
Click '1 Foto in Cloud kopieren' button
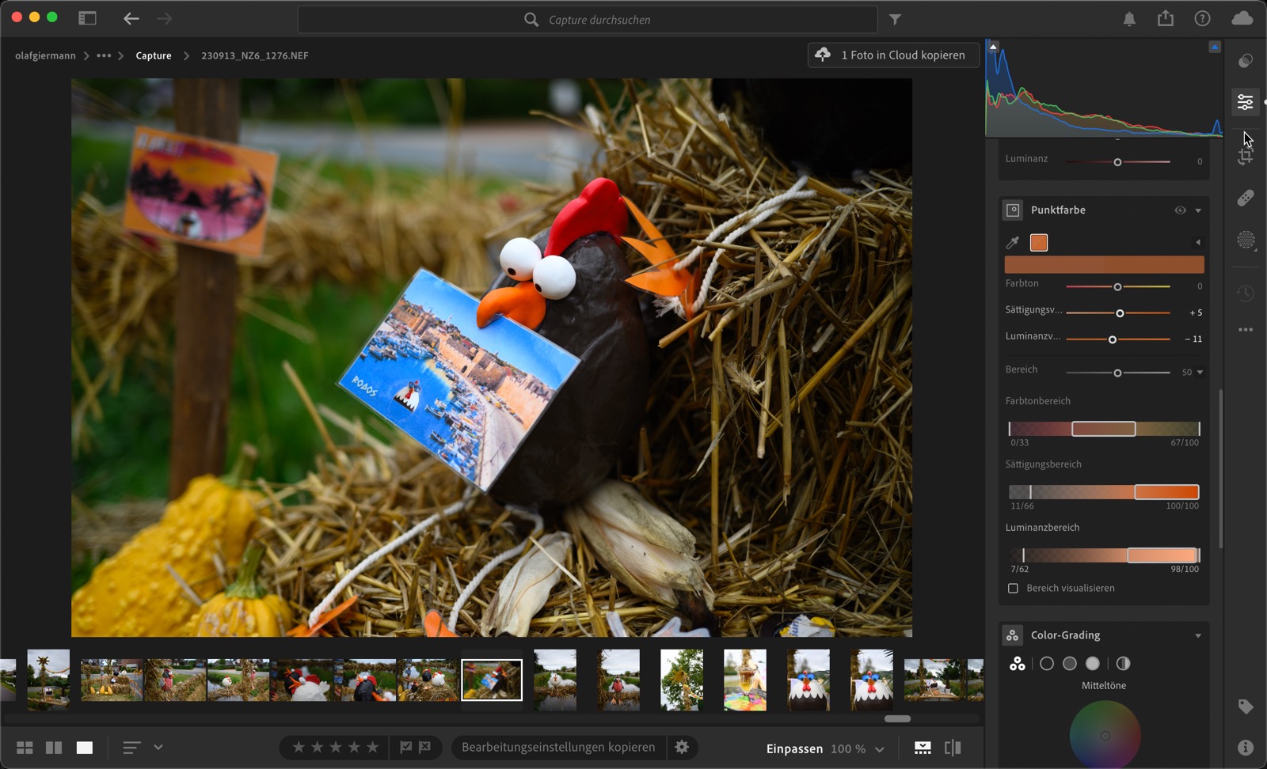pos(893,55)
